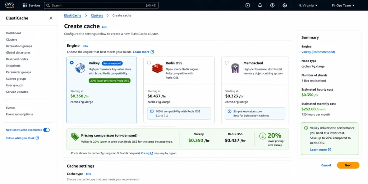The image size is (368, 184).
Task: Click the $252.00 /month estimate text
Action: coord(313,109)
